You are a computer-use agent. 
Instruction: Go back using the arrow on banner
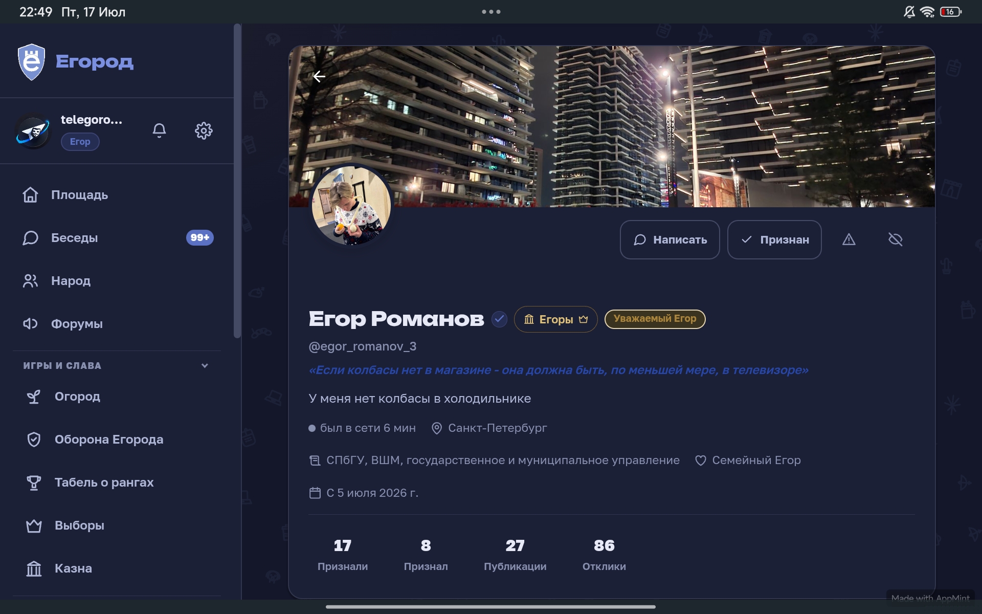point(319,77)
